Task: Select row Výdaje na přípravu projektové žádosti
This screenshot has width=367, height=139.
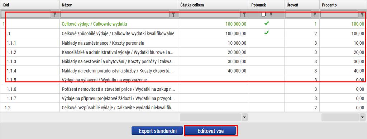Action: 183,98
